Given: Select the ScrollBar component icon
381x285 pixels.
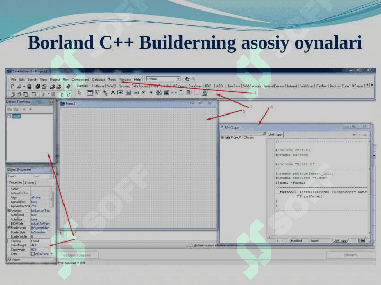Looking at the screenshot, I should pos(174,92).
